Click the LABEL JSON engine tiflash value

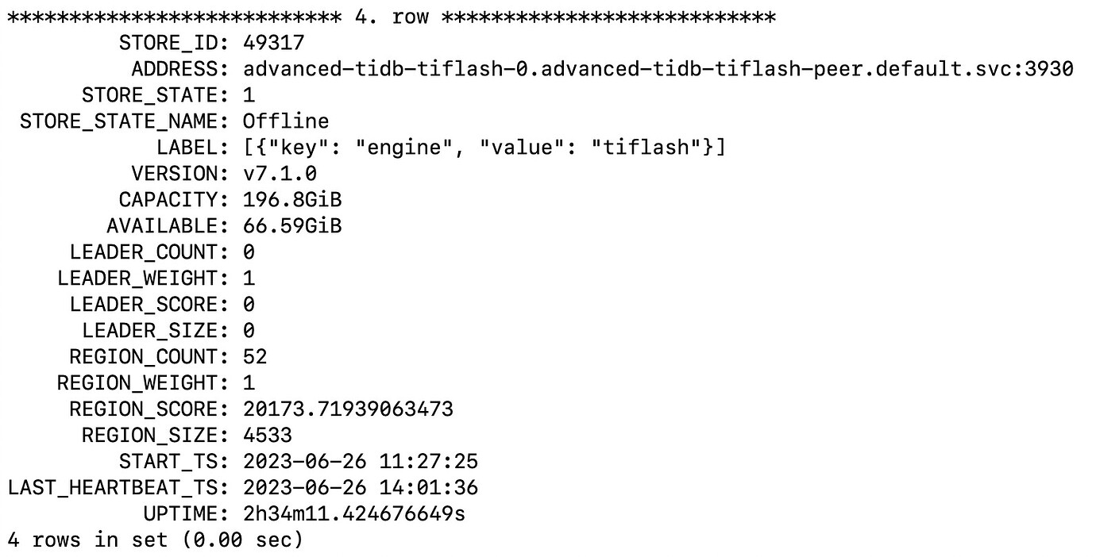(484, 148)
